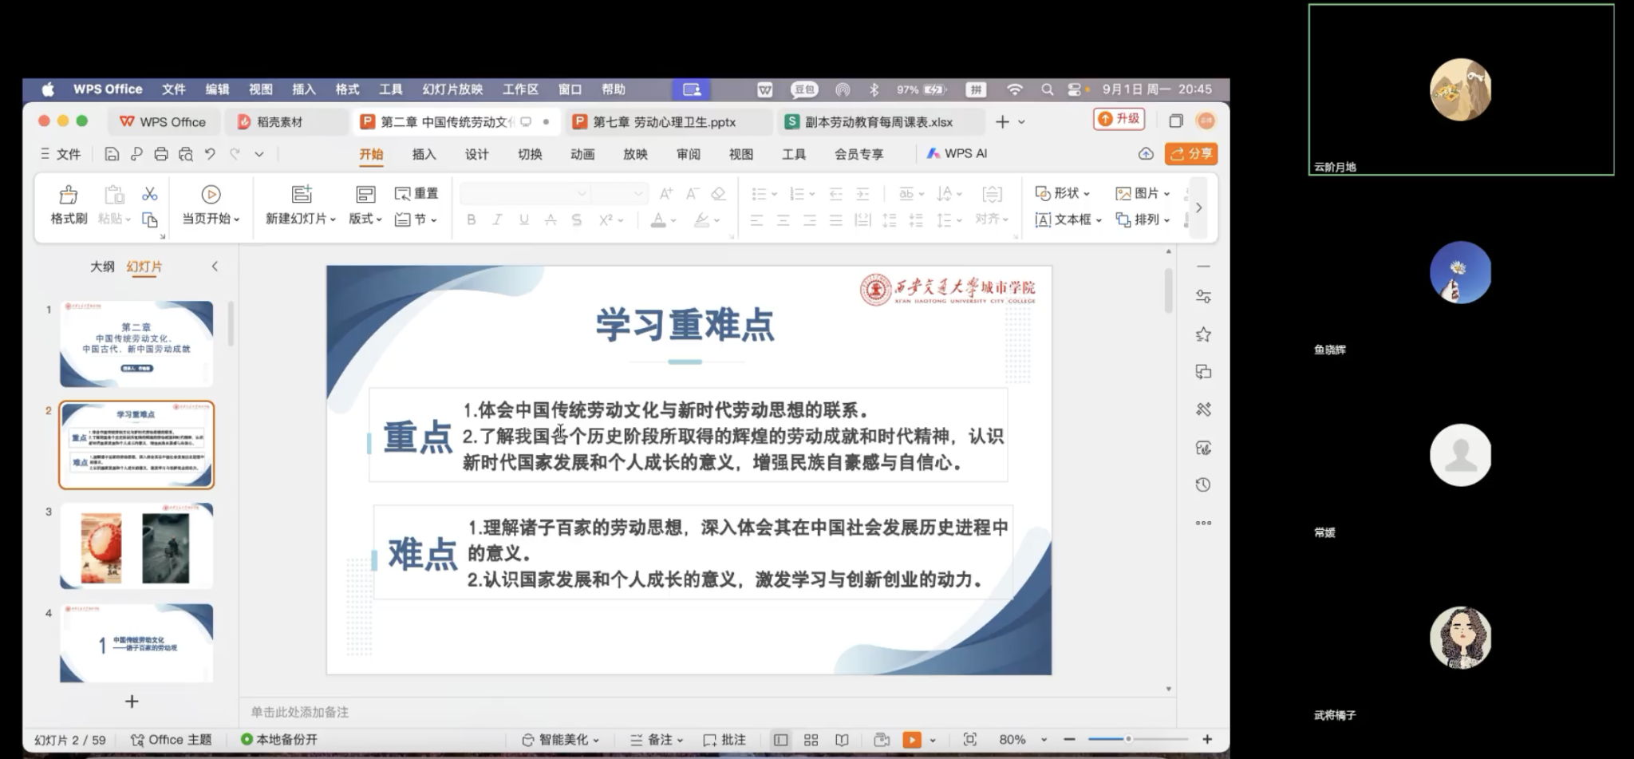Click the star icon in right sidebar

coord(1203,334)
